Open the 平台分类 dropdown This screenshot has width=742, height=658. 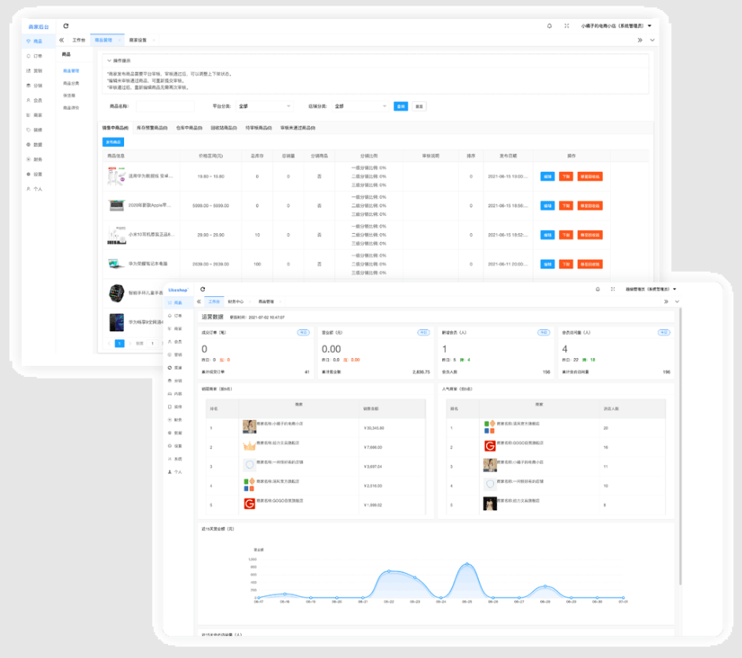pyautogui.click(x=263, y=106)
